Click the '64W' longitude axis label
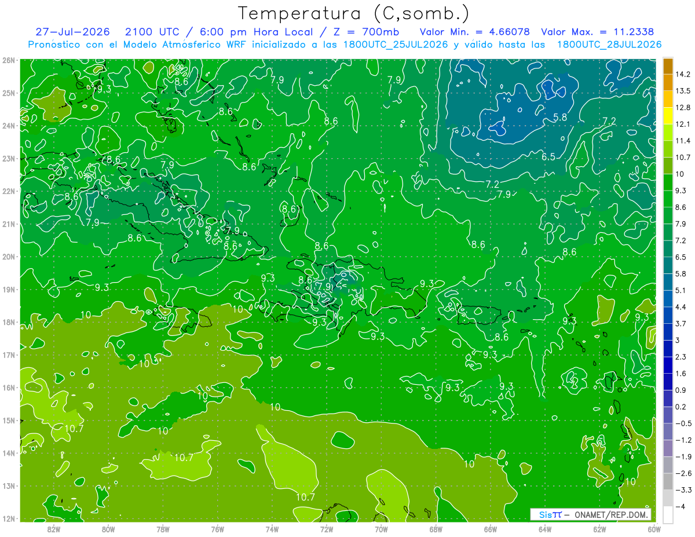Image resolution: width=695 pixels, height=537 pixels. [x=545, y=529]
